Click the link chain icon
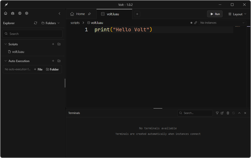 point(196,23)
